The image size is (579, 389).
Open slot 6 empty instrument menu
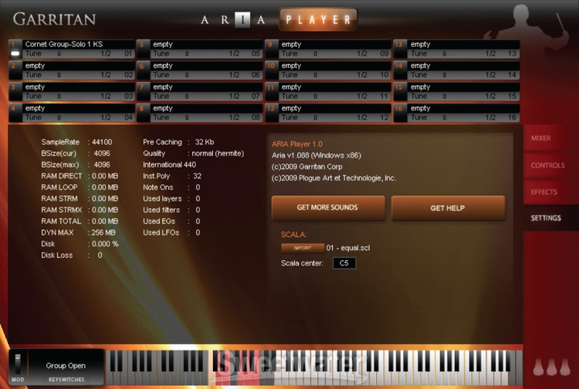point(206,66)
